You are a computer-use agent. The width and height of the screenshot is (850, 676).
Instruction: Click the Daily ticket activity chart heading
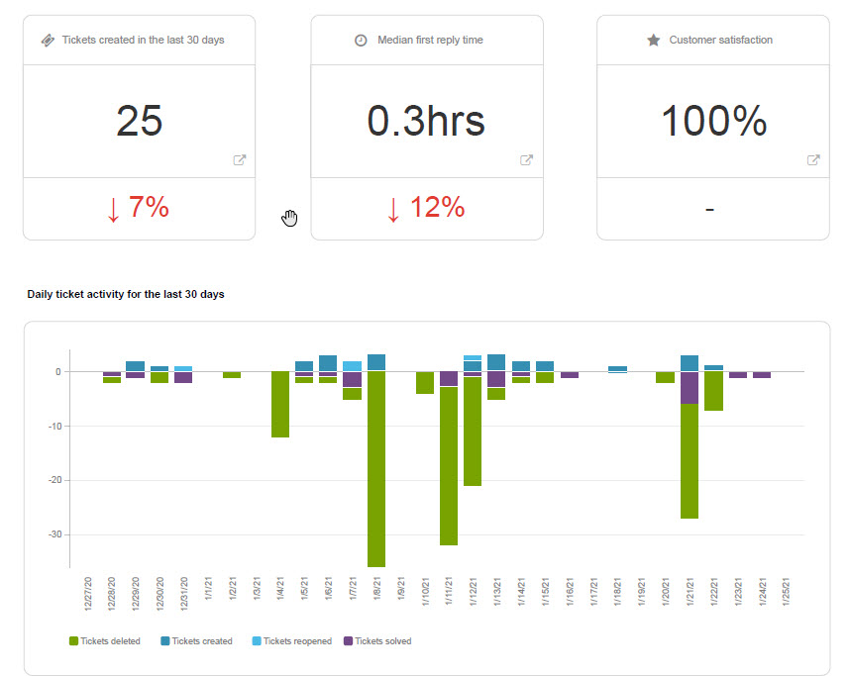126,294
